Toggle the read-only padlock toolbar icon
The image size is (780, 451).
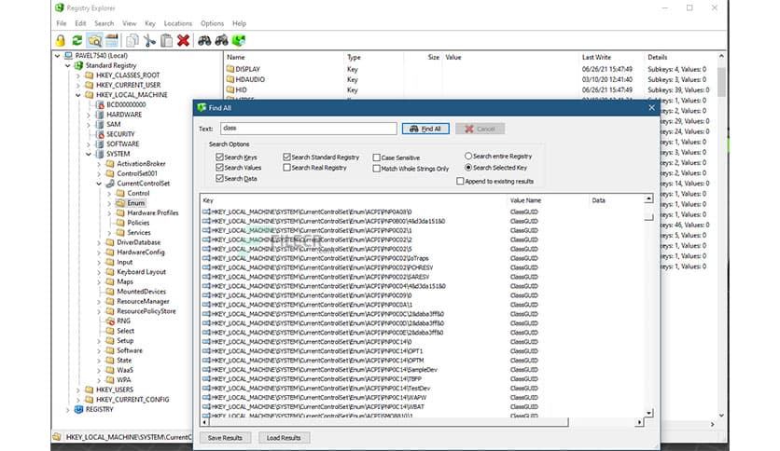coord(61,40)
